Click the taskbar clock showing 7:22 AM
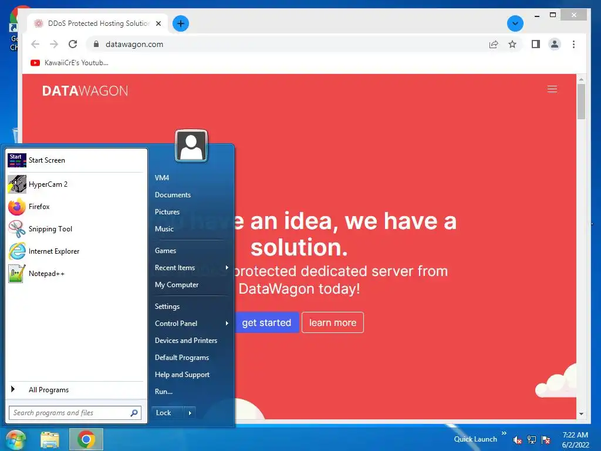 [575, 440]
